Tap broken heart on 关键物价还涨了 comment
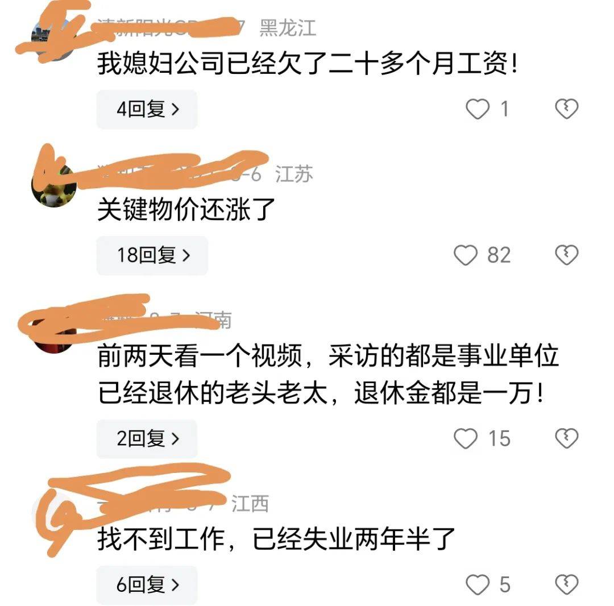 [567, 255]
